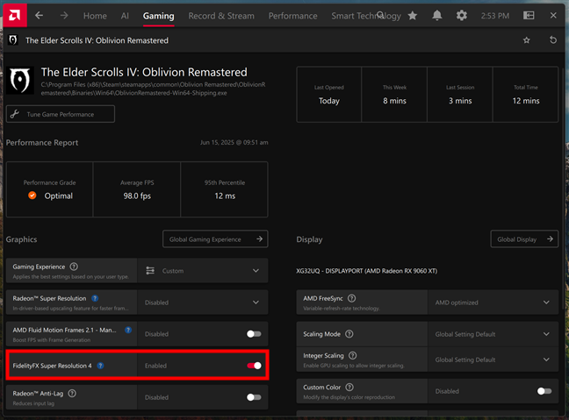
Task: Favorite this game with outline star
Action: 527,40
